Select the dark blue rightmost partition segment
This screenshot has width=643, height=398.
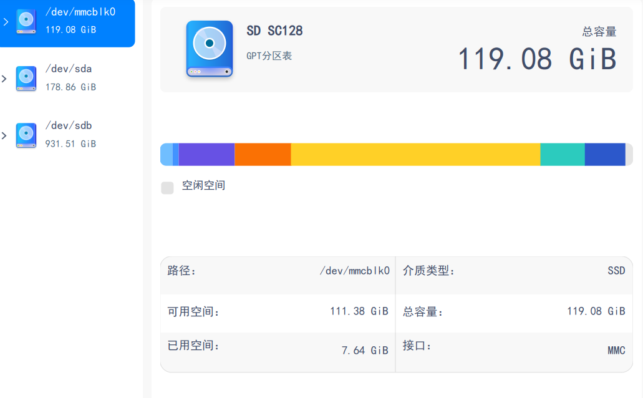click(606, 154)
